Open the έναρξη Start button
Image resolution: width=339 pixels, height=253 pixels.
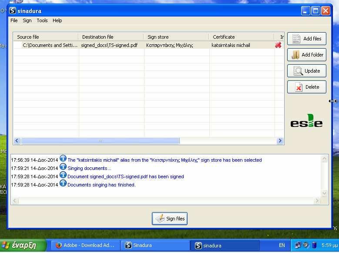coord(23,246)
